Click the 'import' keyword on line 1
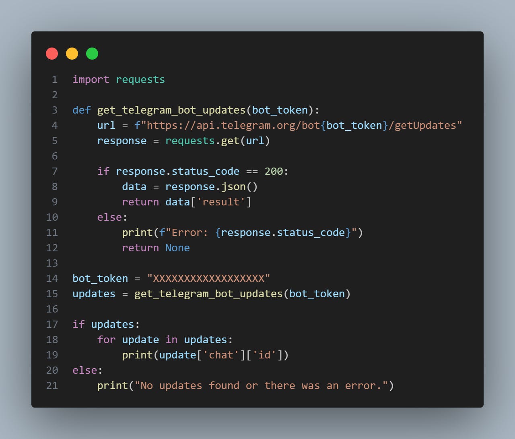Viewport: 515px width, 439px height. tap(91, 80)
